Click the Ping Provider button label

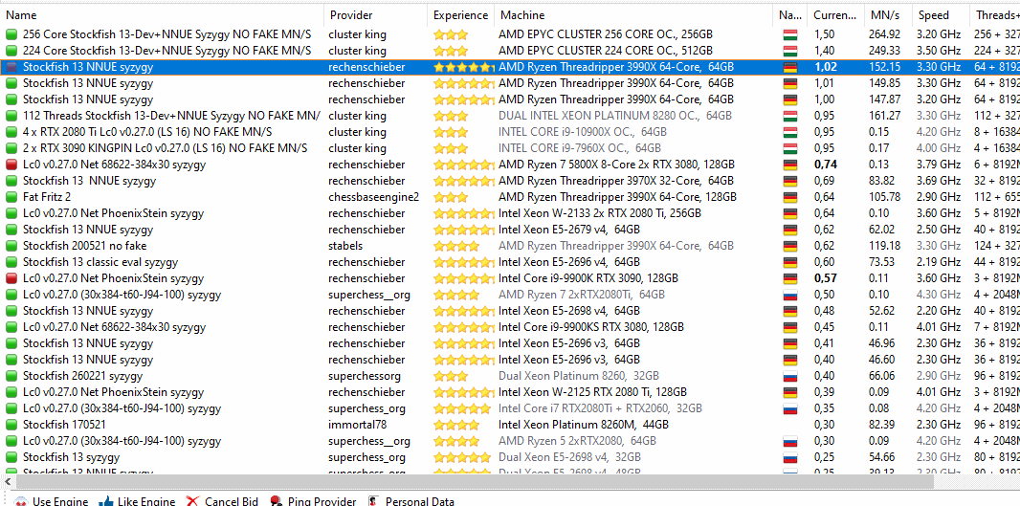322,501
